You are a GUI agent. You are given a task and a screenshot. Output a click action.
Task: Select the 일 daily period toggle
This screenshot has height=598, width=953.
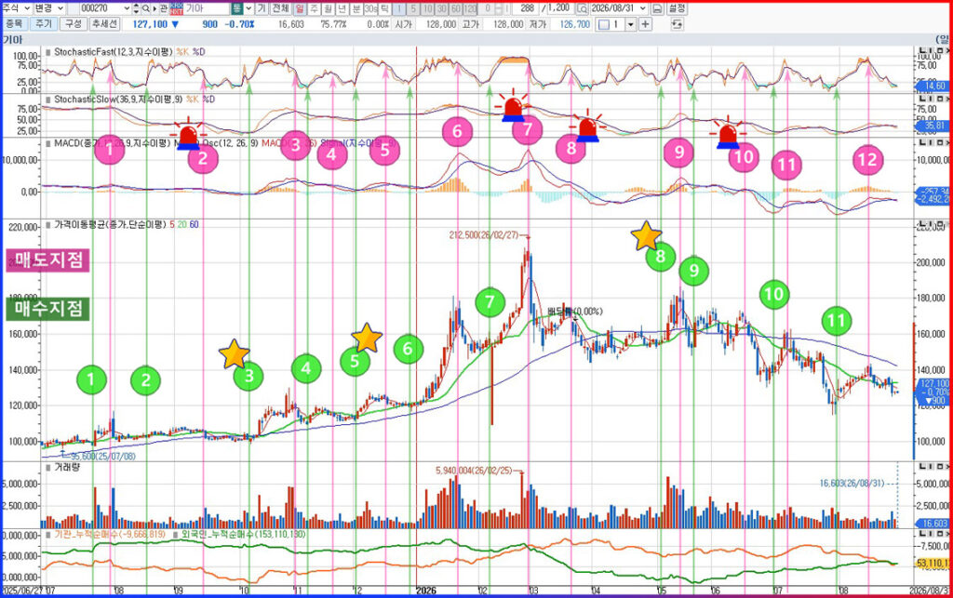click(x=300, y=8)
